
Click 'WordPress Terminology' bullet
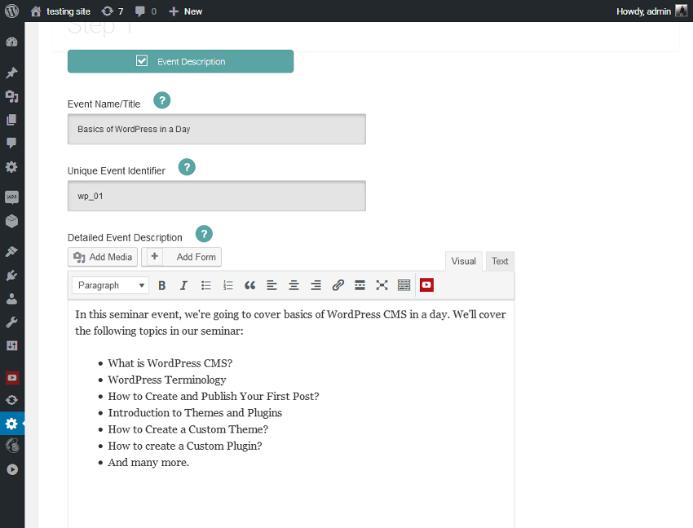tap(167, 379)
